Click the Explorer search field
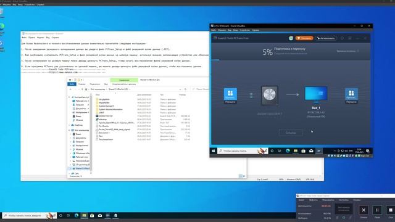 (x=201, y=89)
